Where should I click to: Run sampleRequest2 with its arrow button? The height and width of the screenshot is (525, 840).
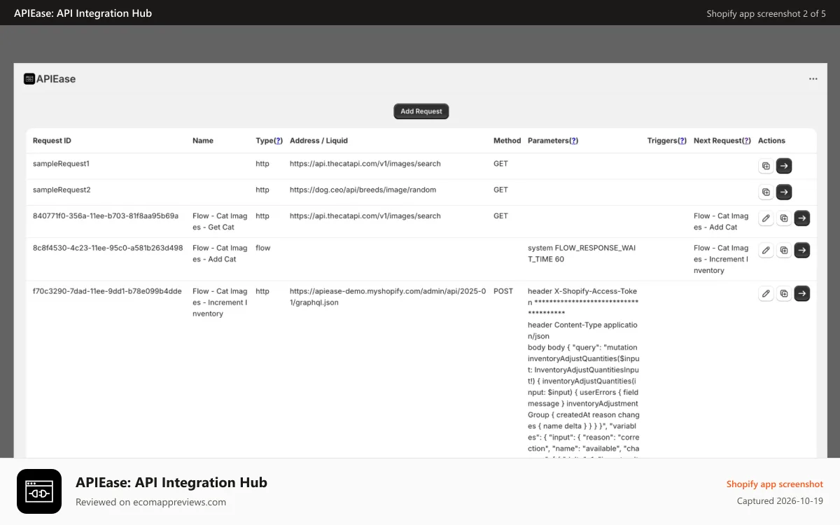784,192
